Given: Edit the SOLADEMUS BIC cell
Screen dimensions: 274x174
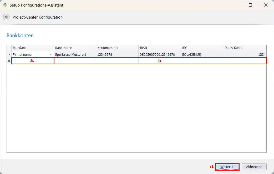Looking at the screenshot, I should [202, 54].
